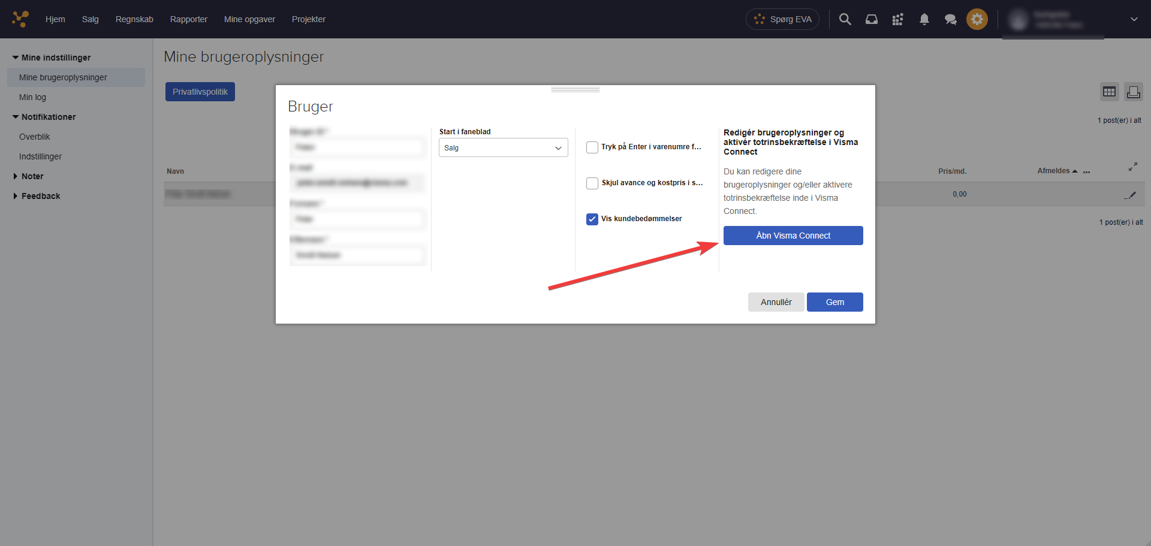
Task: Click the Privatlivspolitik button
Action: tap(200, 92)
